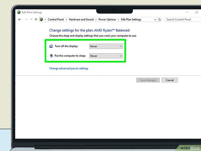The image size is (201, 151).
Task: Open Put the computer to sleep dropdown
Action: point(106,56)
